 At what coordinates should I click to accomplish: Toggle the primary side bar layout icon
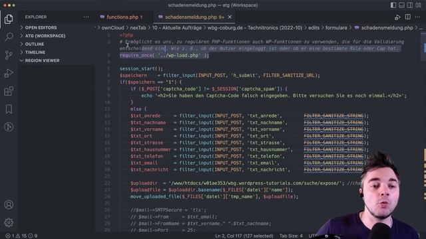click(393, 5)
